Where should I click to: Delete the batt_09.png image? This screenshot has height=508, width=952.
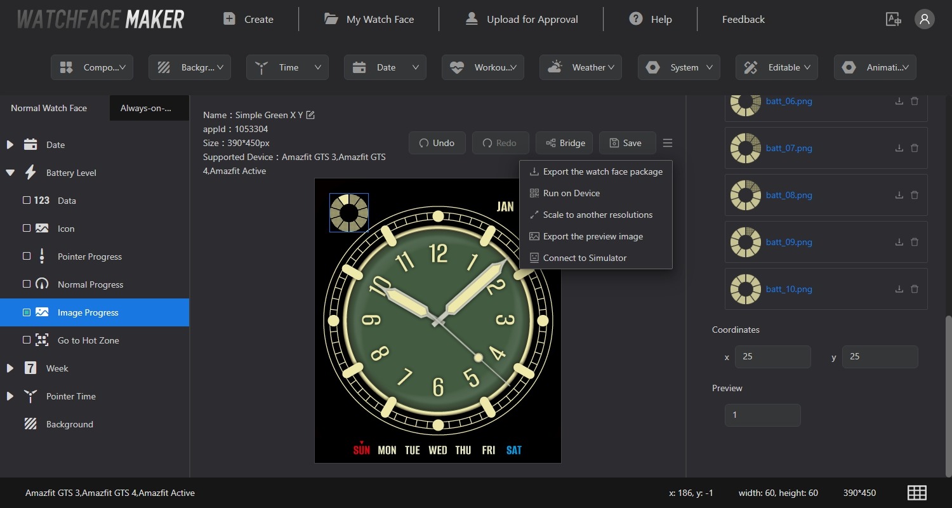(x=915, y=242)
